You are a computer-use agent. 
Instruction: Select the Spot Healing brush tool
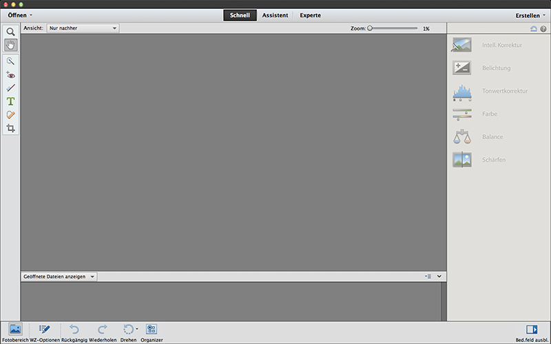pyautogui.click(x=10, y=115)
